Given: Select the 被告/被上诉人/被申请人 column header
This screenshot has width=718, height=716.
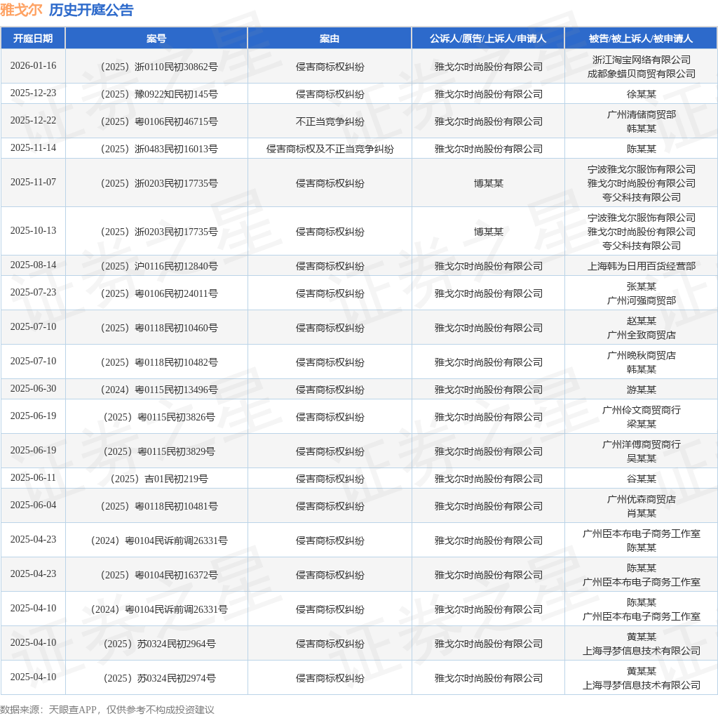Looking at the screenshot, I should point(641,39).
